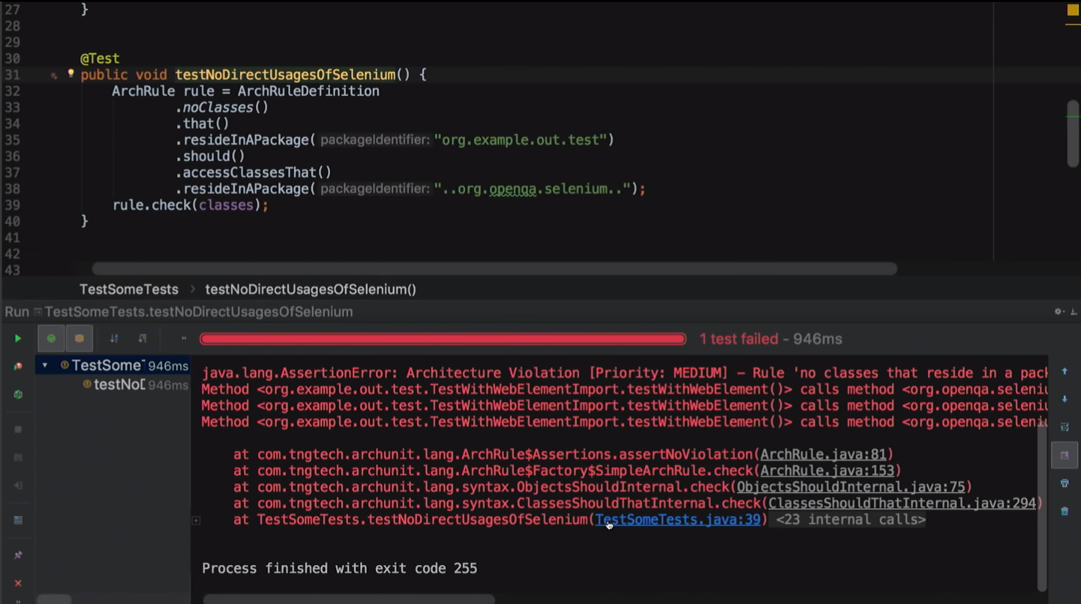Click the run-test gutter icon on line 31
Viewport: 1081px width, 604px height.
[x=53, y=75]
